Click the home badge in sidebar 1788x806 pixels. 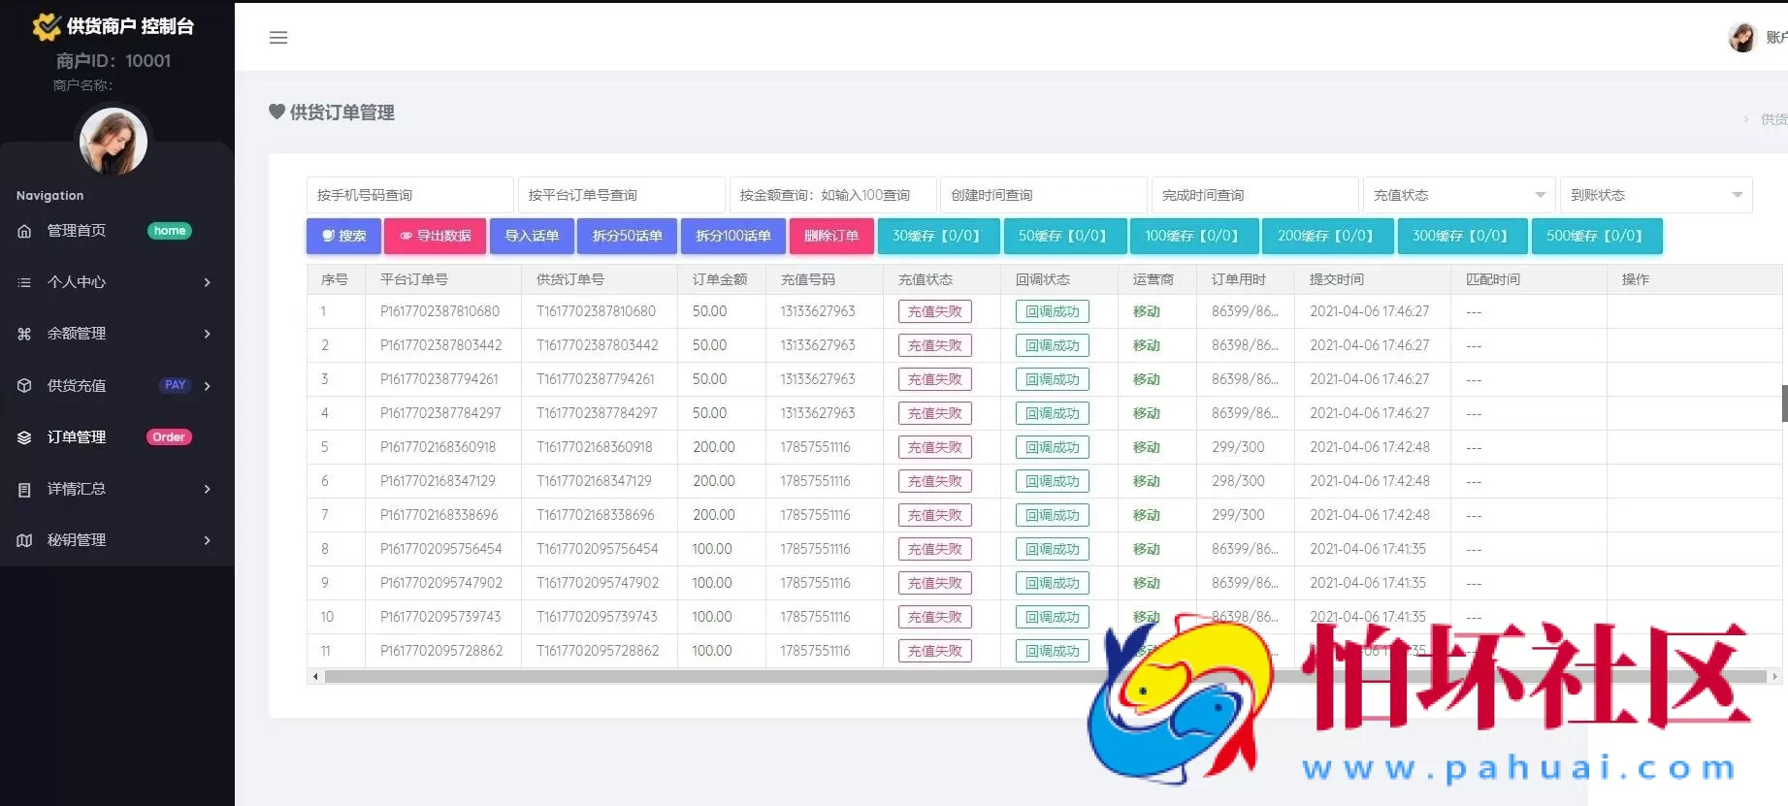coord(170,231)
